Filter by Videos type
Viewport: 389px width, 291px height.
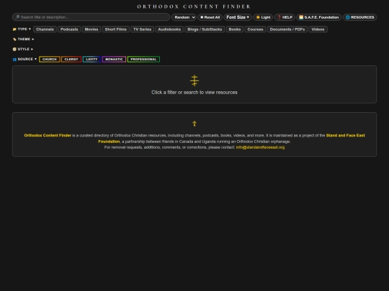pyautogui.click(x=318, y=29)
